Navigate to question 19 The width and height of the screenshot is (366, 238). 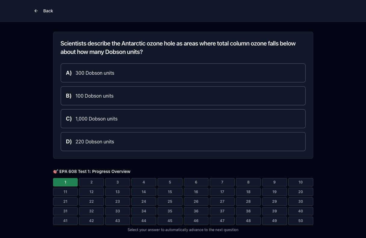274,192
